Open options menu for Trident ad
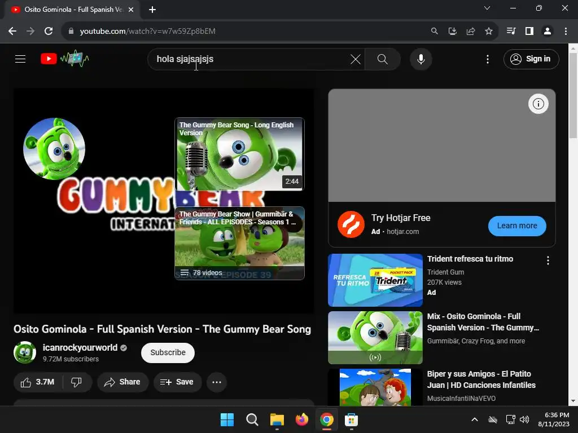 click(x=548, y=260)
